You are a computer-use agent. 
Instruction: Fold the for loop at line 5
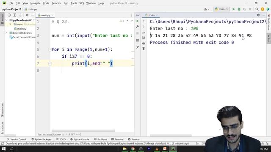[50, 50]
